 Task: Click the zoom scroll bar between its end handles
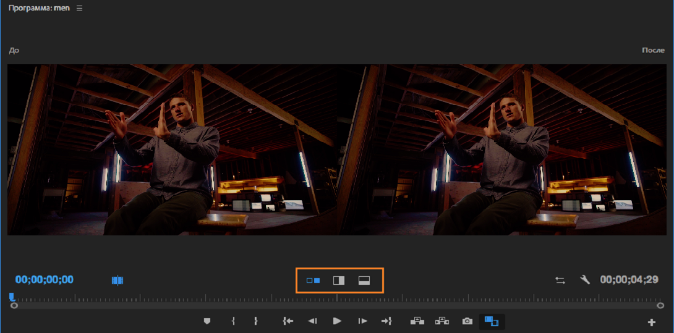pyautogui.click(x=338, y=305)
